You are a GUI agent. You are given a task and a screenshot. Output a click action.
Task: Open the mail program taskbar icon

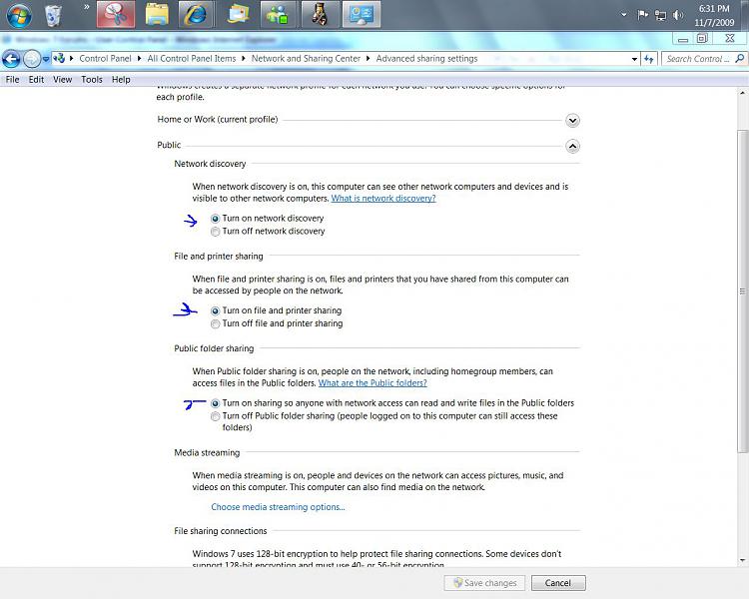[x=238, y=14]
